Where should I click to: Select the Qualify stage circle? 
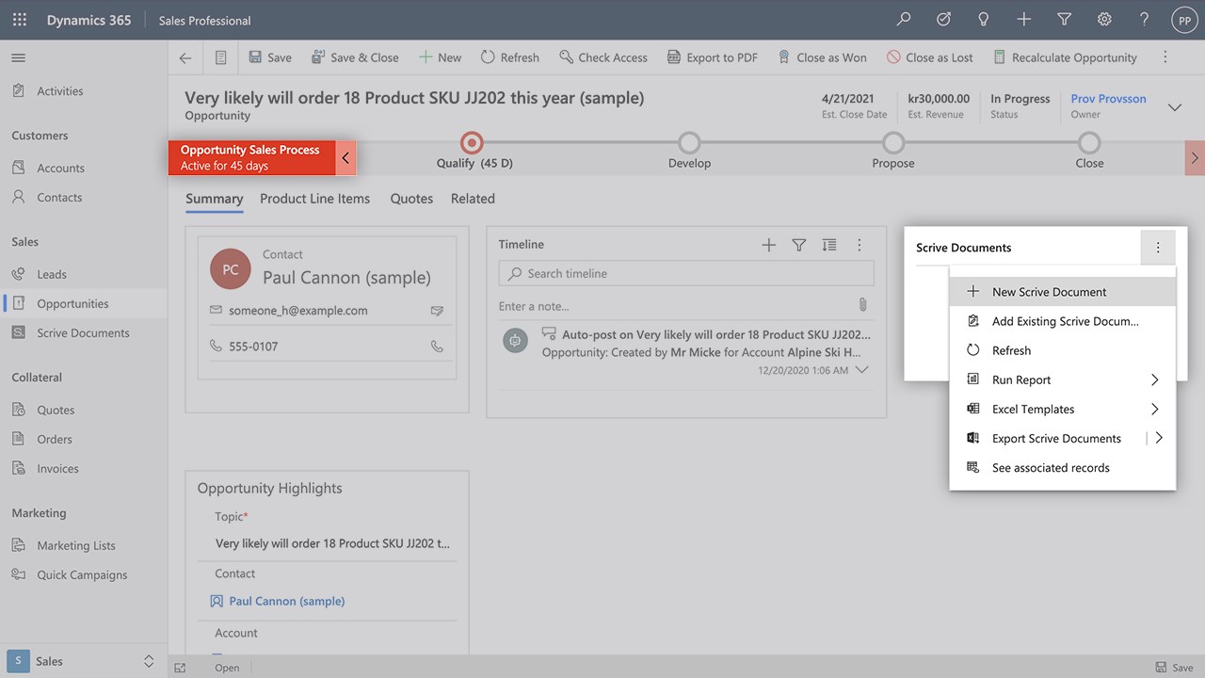(472, 143)
